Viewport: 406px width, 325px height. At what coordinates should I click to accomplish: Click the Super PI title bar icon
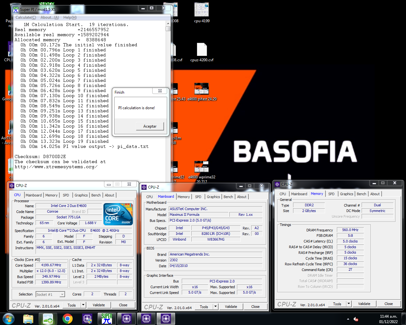[x=16, y=9]
